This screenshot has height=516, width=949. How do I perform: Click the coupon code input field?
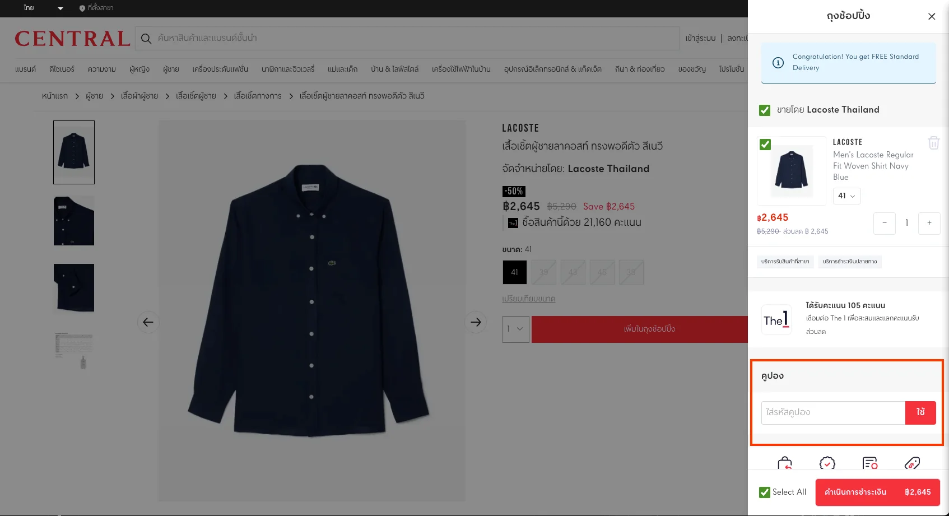coord(832,413)
